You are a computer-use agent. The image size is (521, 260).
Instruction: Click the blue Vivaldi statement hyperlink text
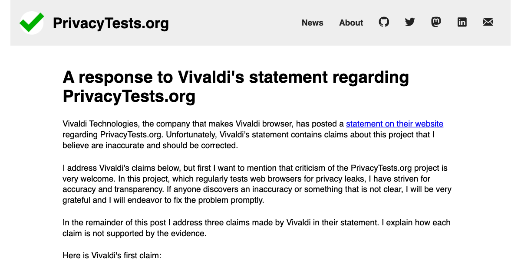tap(394, 124)
